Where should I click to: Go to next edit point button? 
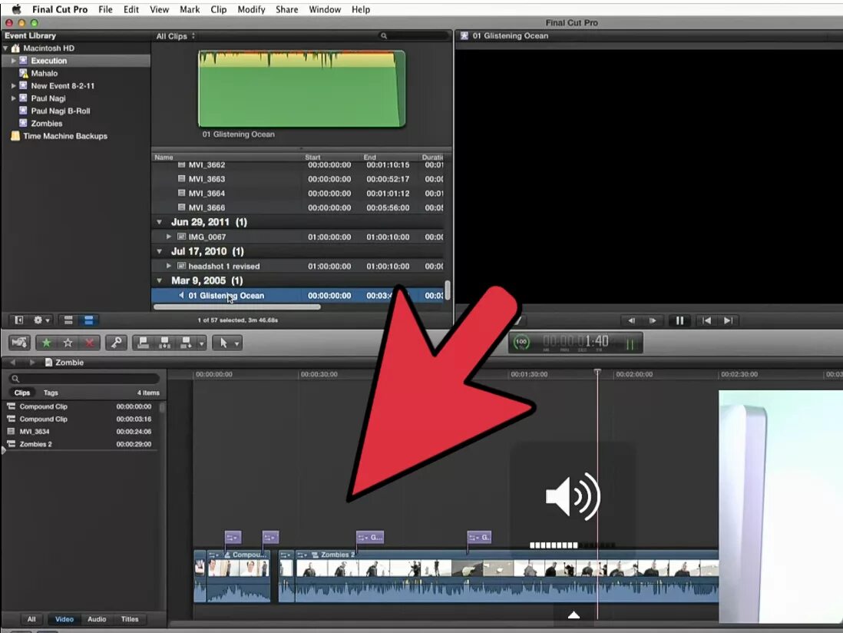(727, 320)
